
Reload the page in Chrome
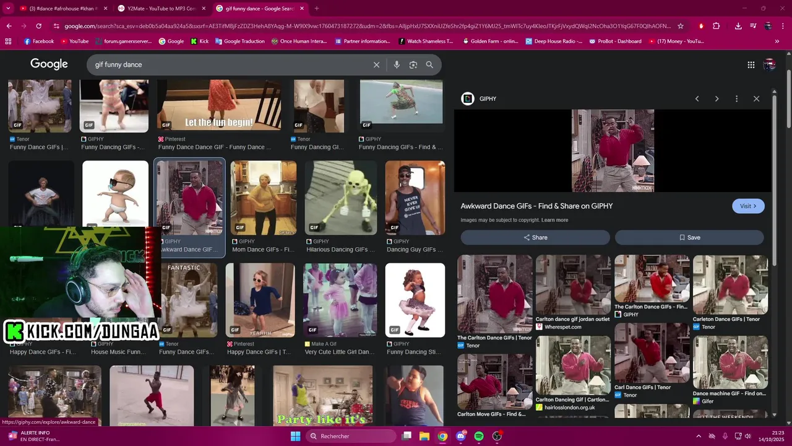click(x=38, y=26)
